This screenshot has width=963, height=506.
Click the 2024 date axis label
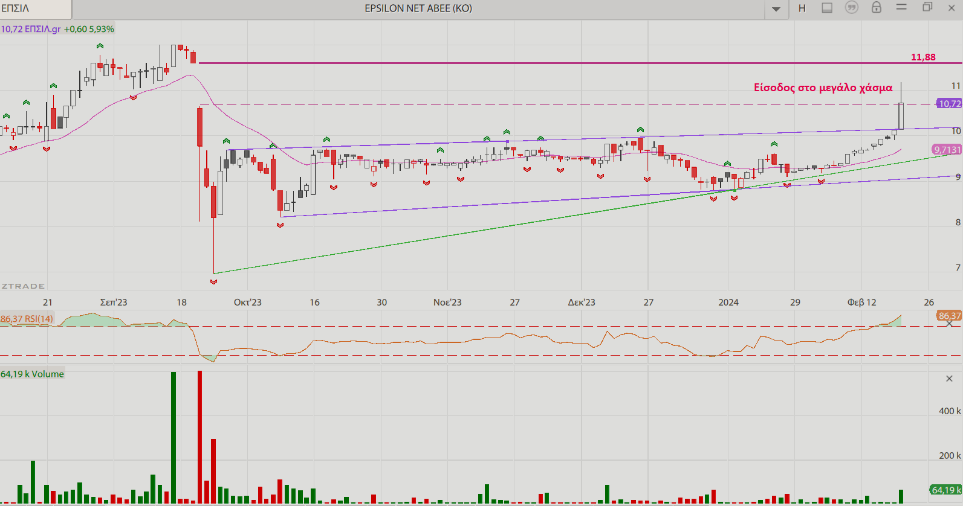click(728, 302)
